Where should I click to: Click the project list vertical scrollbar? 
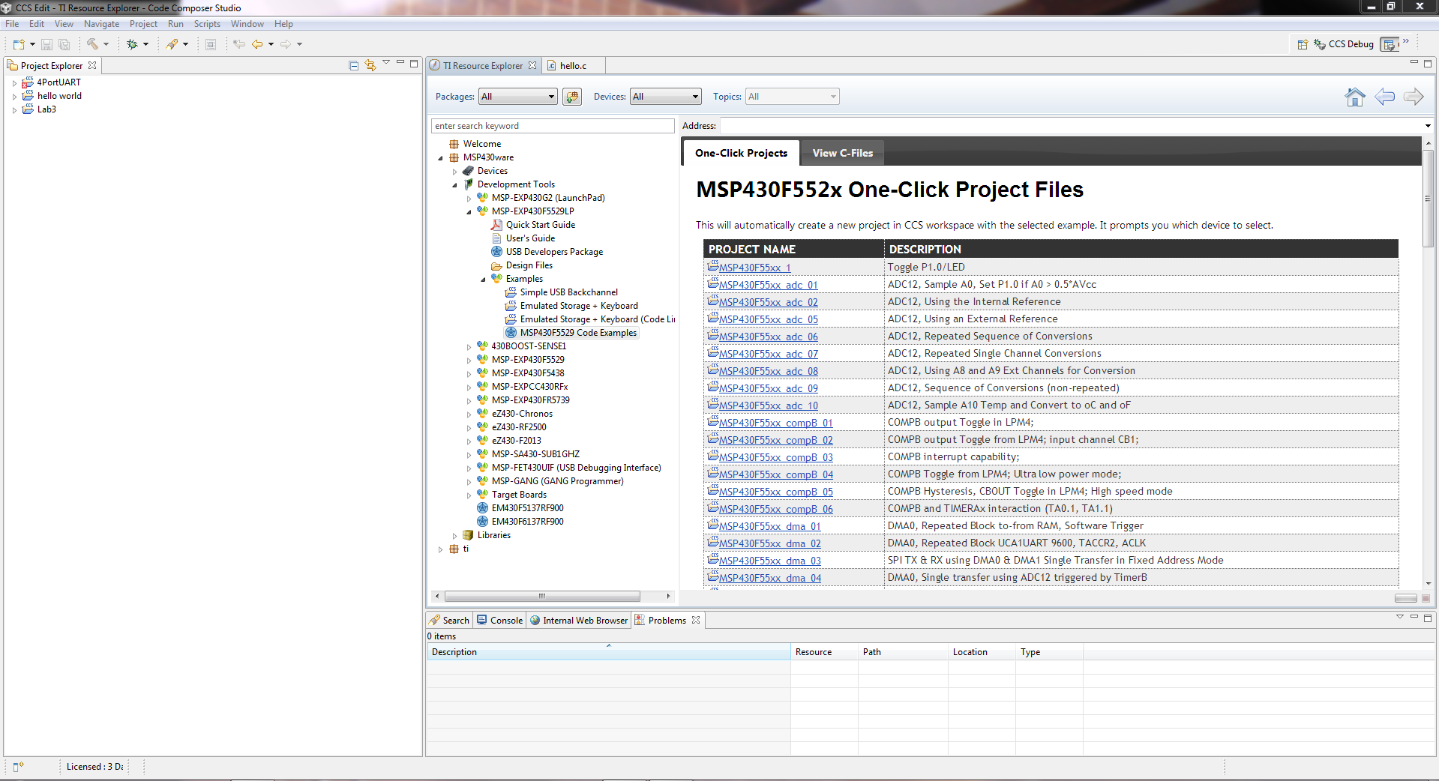[1428, 198]
